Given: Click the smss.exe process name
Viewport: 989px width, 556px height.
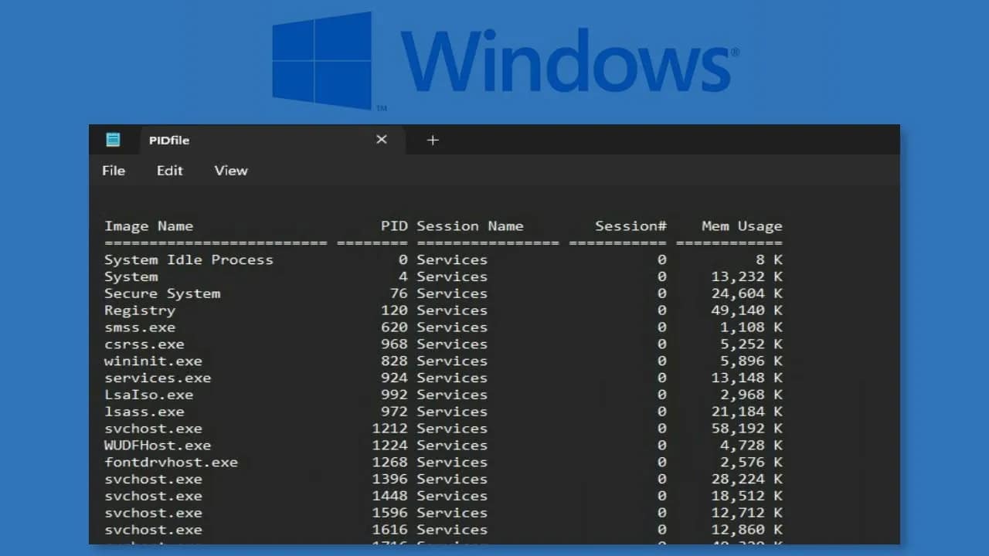Looking at the screenshot, I should pyautogui.click(x=141, y=327).
